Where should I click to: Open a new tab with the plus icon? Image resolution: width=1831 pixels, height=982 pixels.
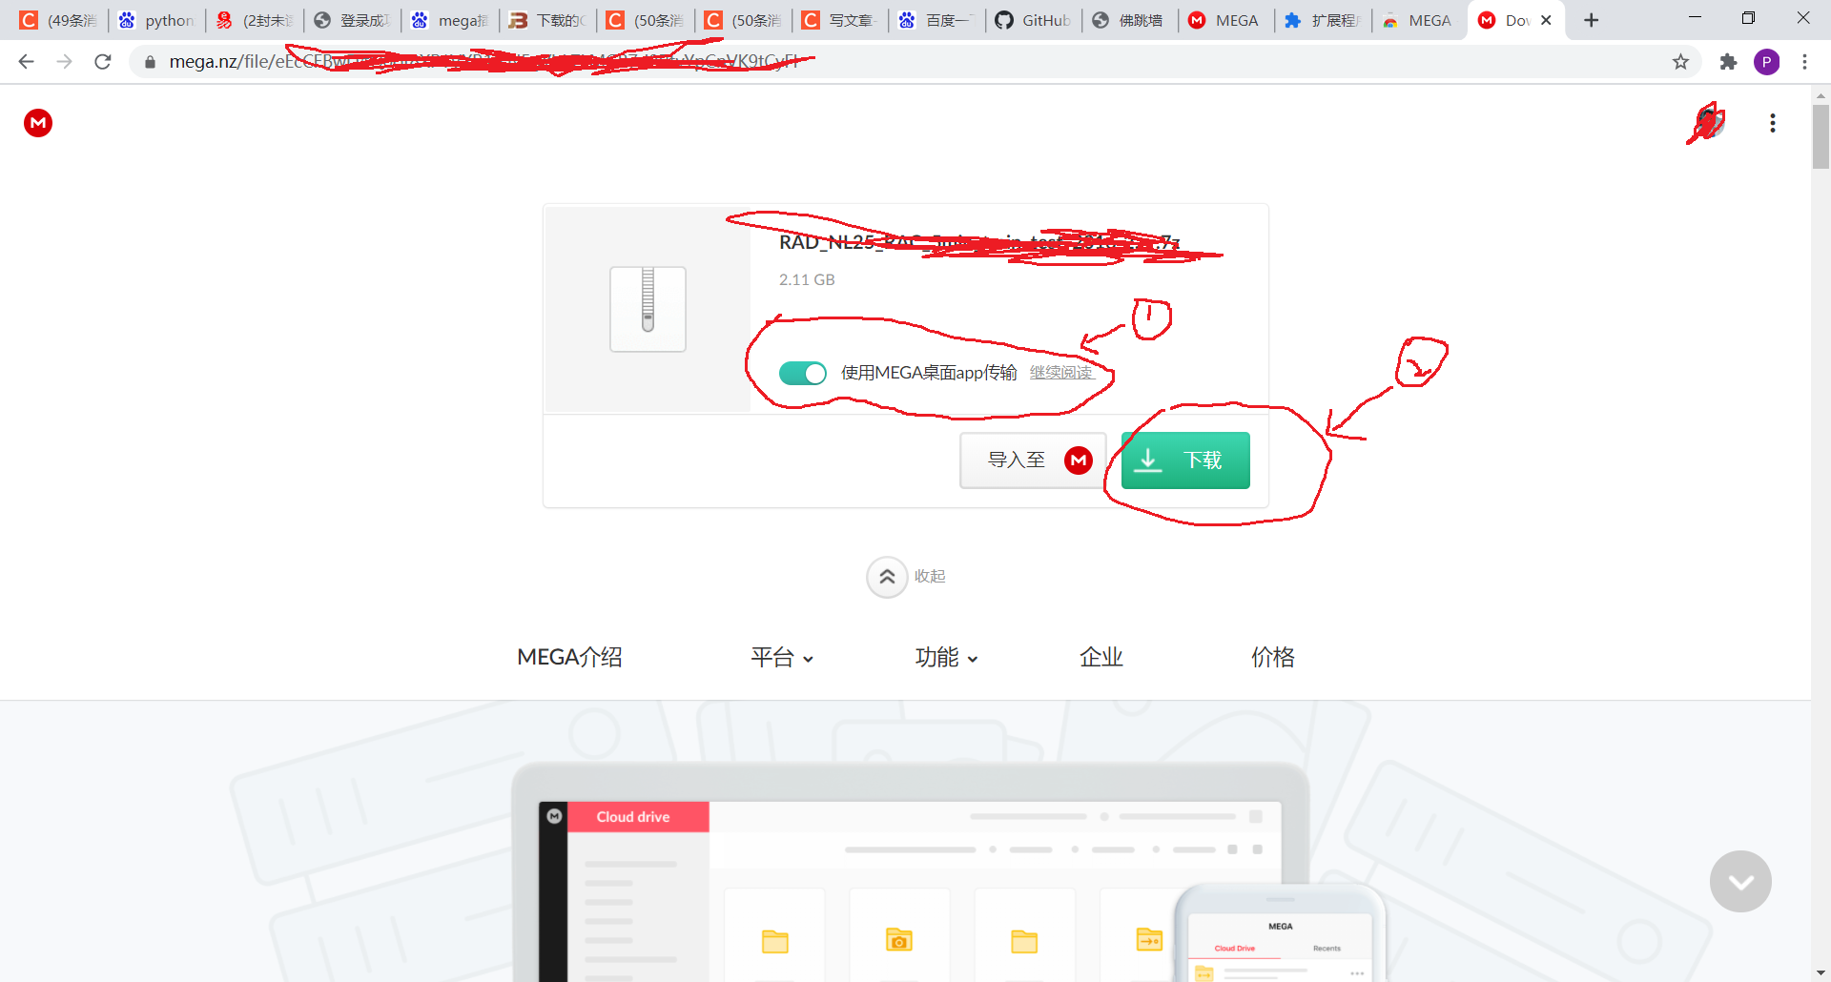[x=1591, y=19]
